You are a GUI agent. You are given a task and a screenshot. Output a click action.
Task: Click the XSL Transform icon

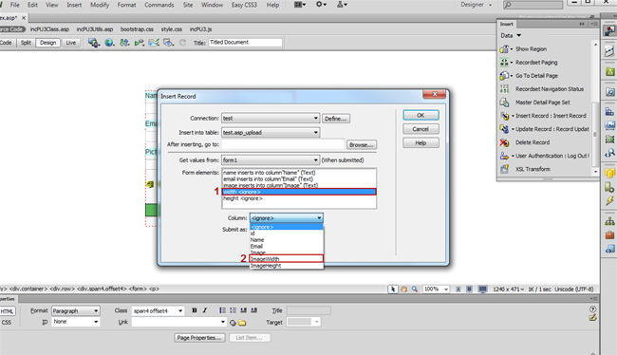(x=504, y=169)
